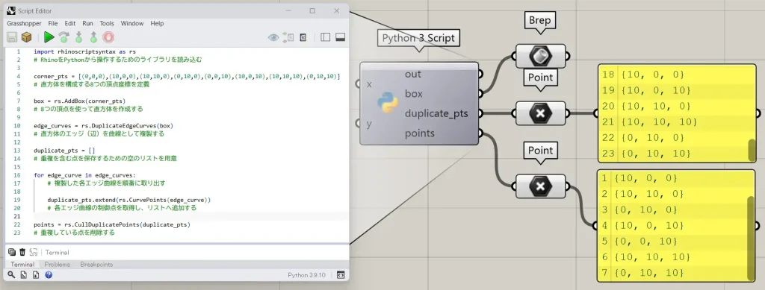Run the script with green play button
Image resolution: width=765 pixels, height=290 pixels.
(49, 37)
